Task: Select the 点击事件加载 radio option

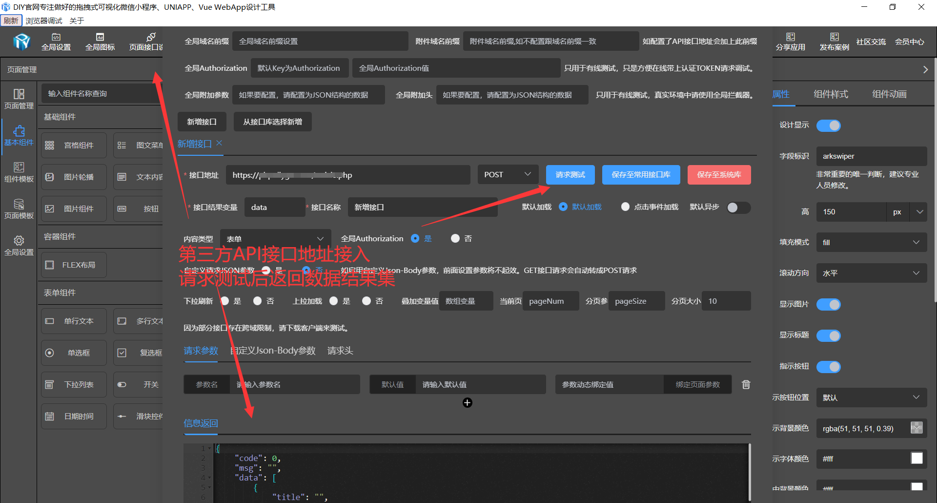Action: (625, 207)
